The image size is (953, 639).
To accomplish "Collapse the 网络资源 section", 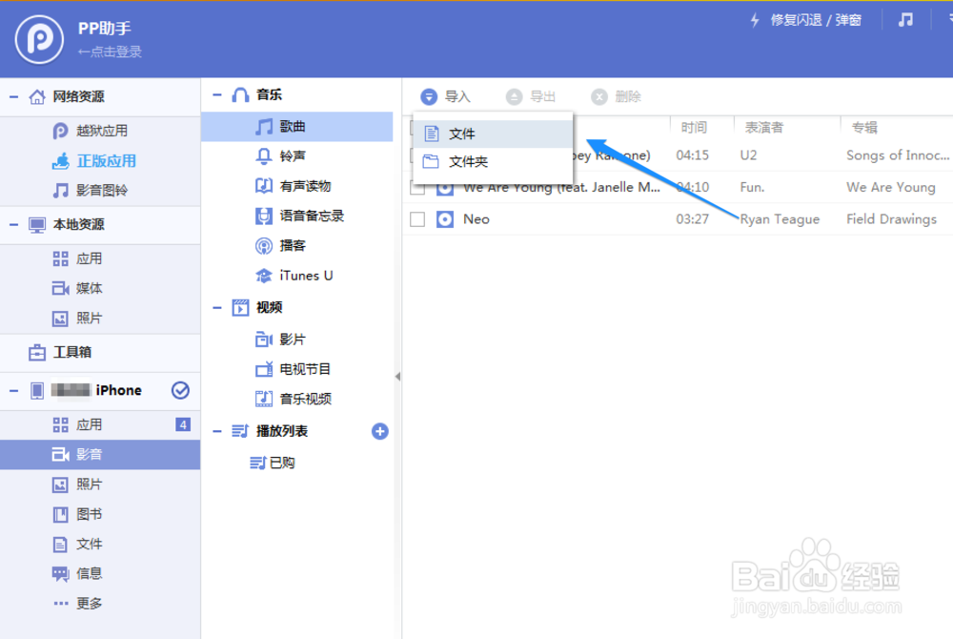I will 14,96.
